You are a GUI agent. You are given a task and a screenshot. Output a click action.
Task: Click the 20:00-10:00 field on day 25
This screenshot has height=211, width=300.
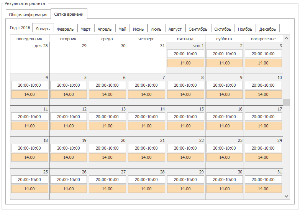tap(30, 180)
